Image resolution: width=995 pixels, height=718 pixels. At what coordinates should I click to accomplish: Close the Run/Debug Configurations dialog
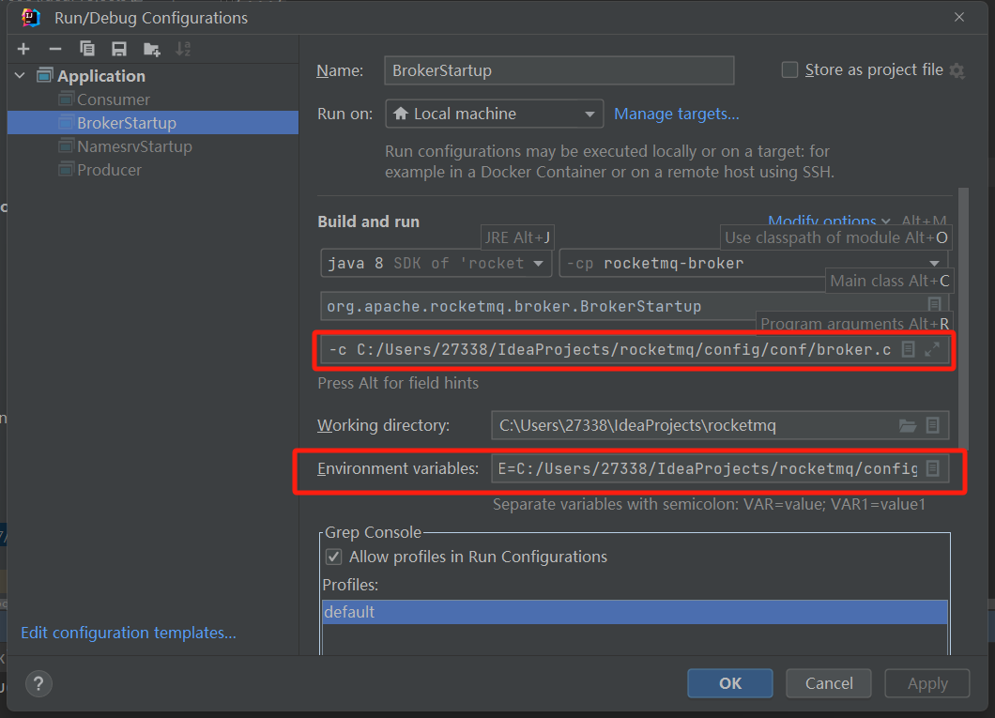958,17
